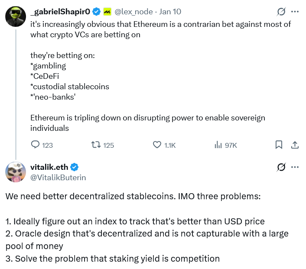Open view analytics showing 97K
Screen dimensions: 306x269
(x=218, y=145)
